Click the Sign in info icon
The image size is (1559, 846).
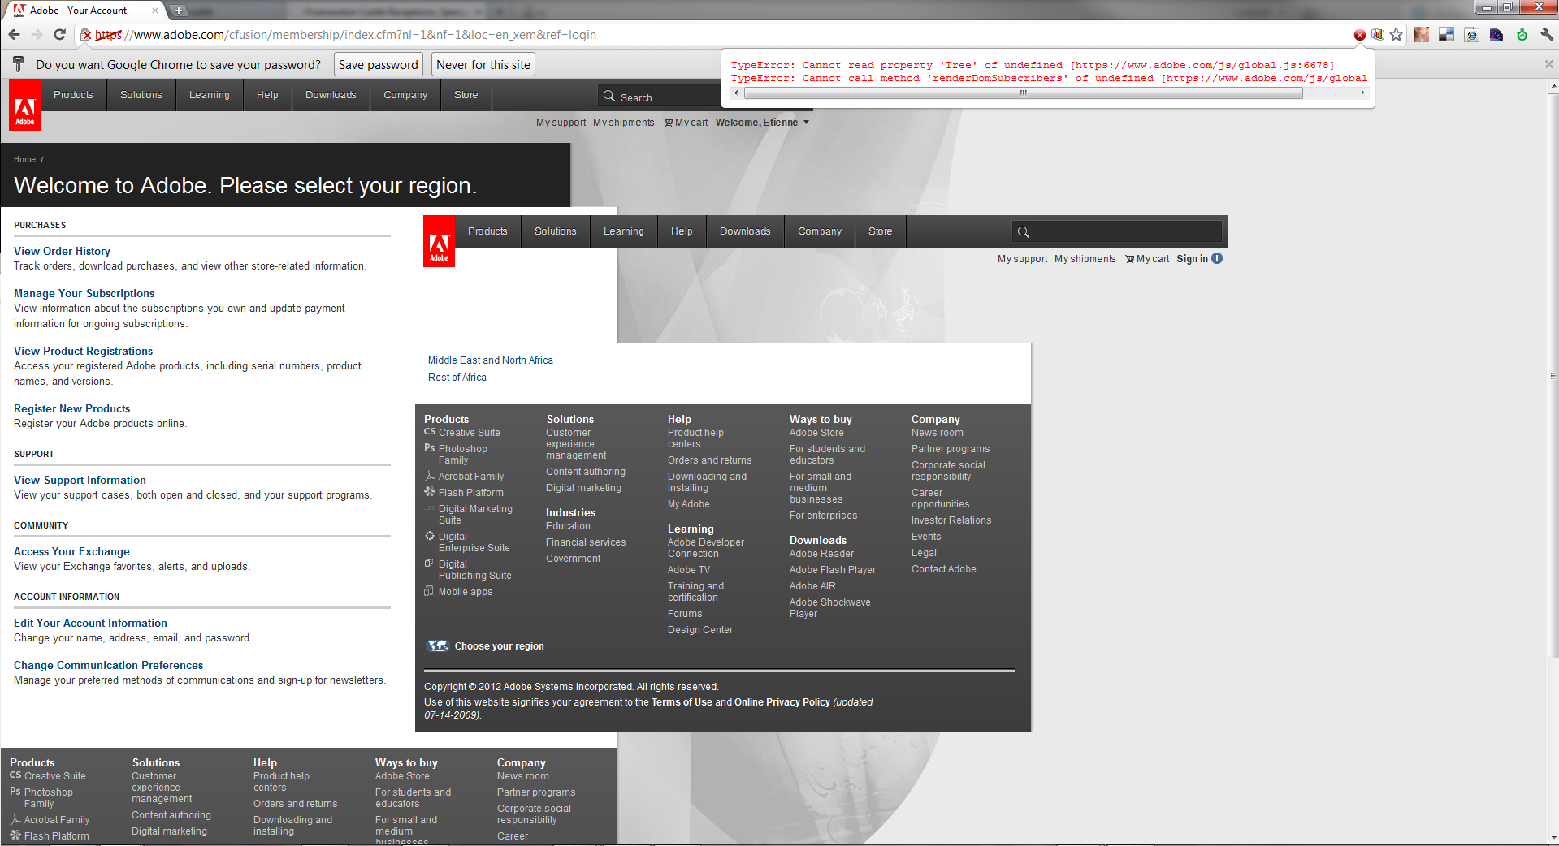point(1217,258)
